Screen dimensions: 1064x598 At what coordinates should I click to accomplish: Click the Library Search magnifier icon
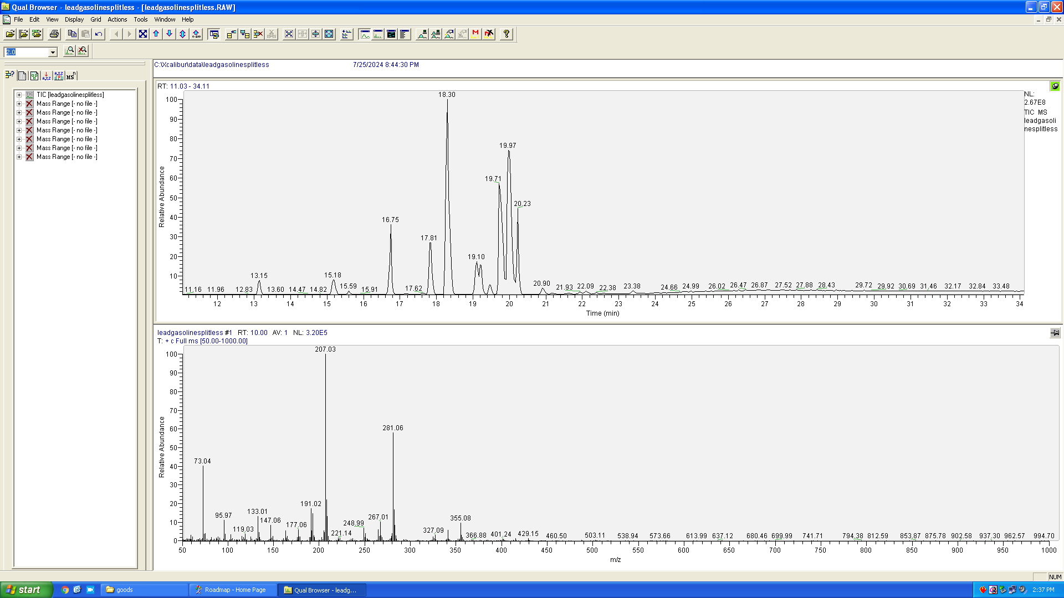pos(69,51)
